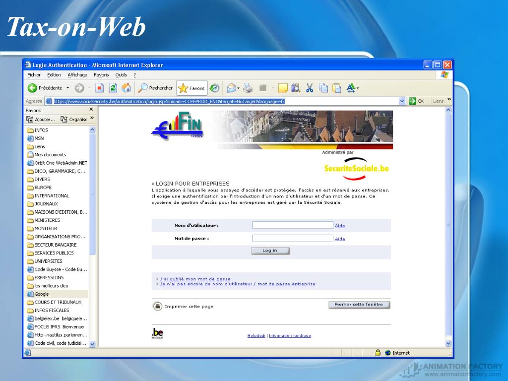The width and height of the screenshot is (508, 381).
Task: Click Aide link next to password field
Action: (x=340, y=239)
